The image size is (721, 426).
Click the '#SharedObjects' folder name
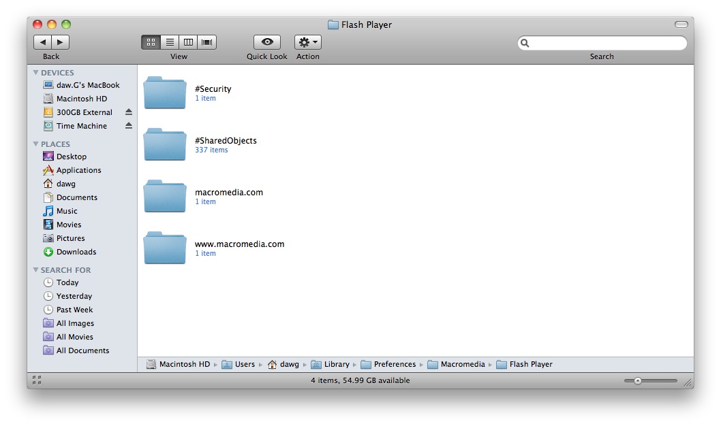click(226, 140)
